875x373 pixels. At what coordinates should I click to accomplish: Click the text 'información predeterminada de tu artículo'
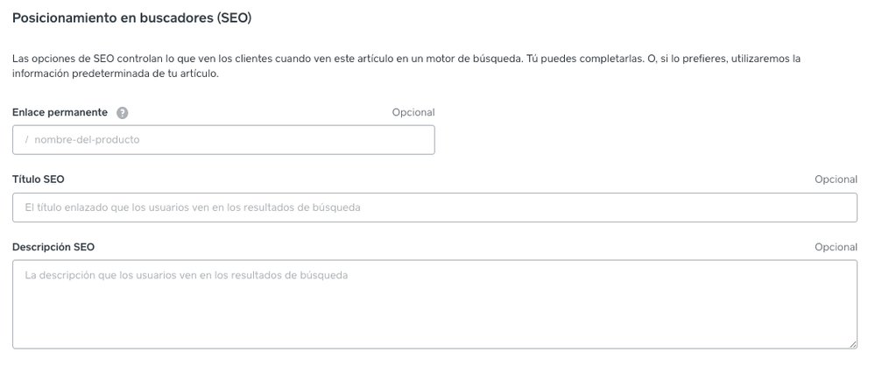point(115,74)
